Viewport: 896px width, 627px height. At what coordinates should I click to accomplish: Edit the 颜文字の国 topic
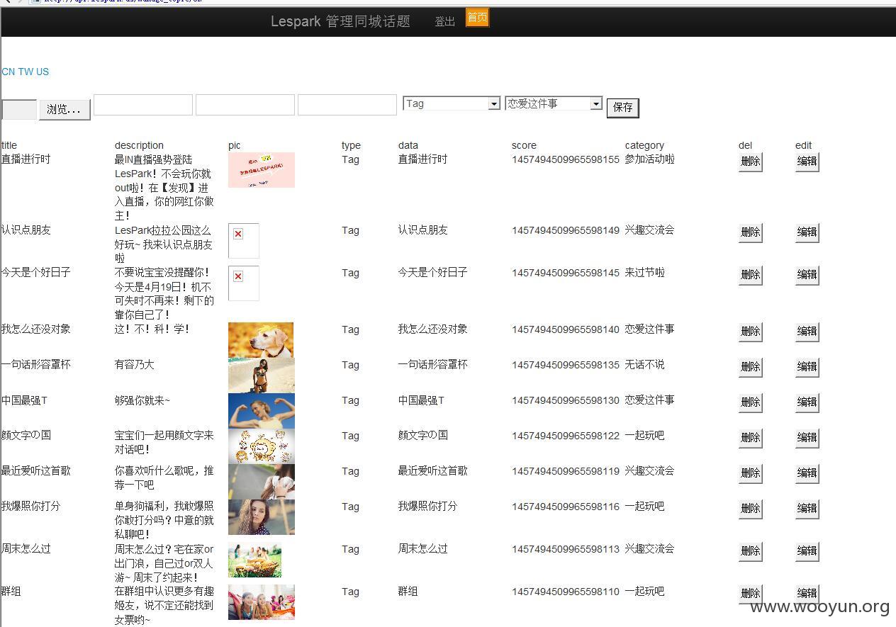(807, 438)
